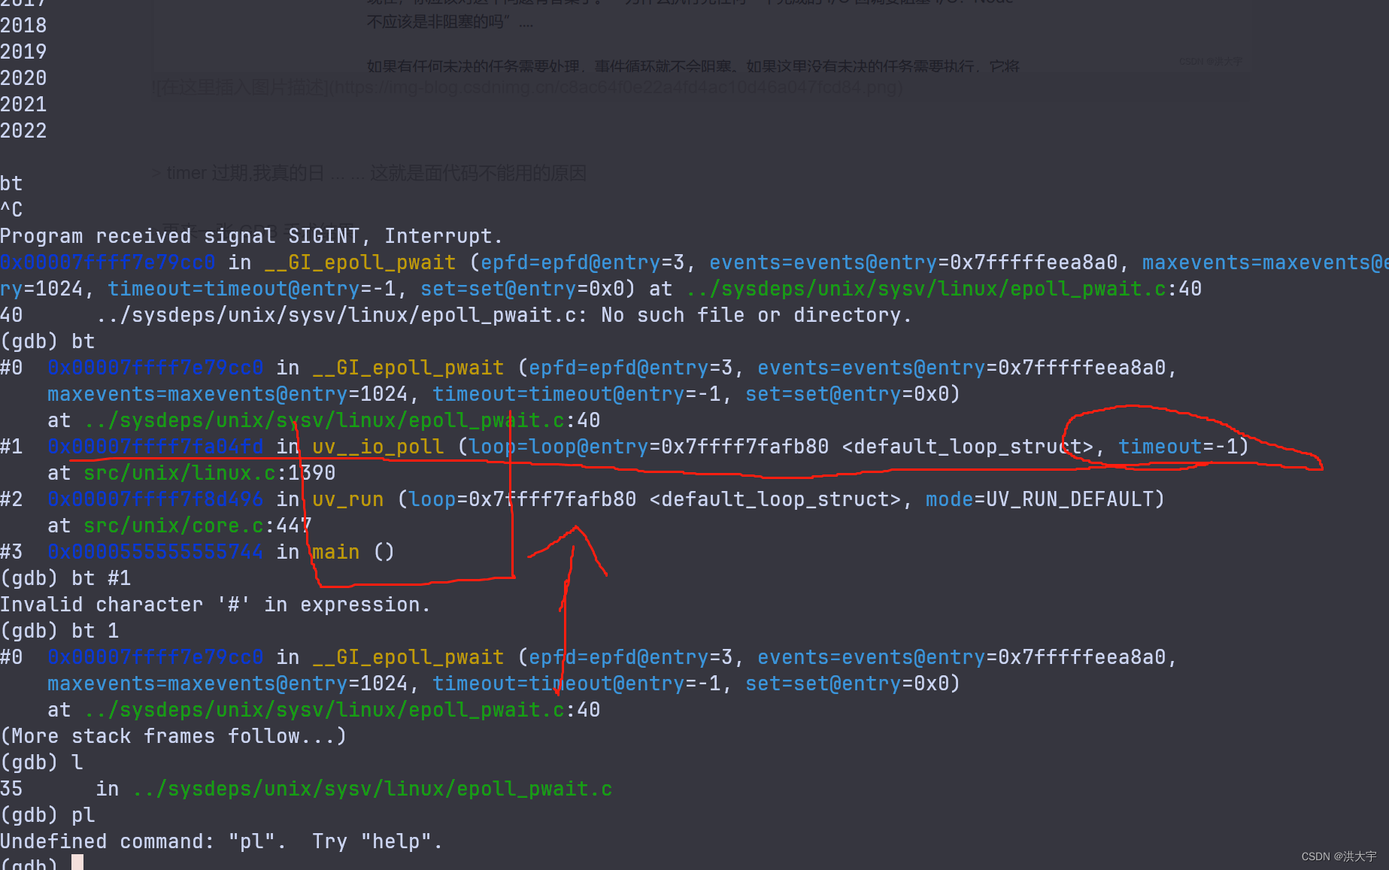Click address 0x00007ffff7fa04fd in frame #1

[156, 447]
